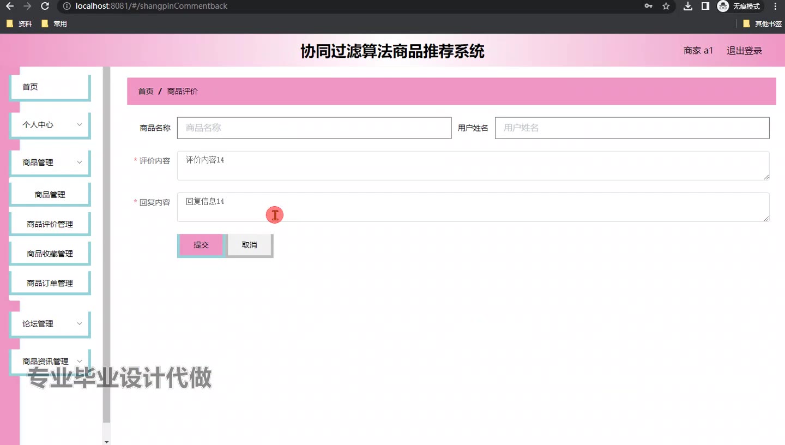Toggle the browser side panel icon
This screenshot has width=785, height=445.
pos(705,6)
